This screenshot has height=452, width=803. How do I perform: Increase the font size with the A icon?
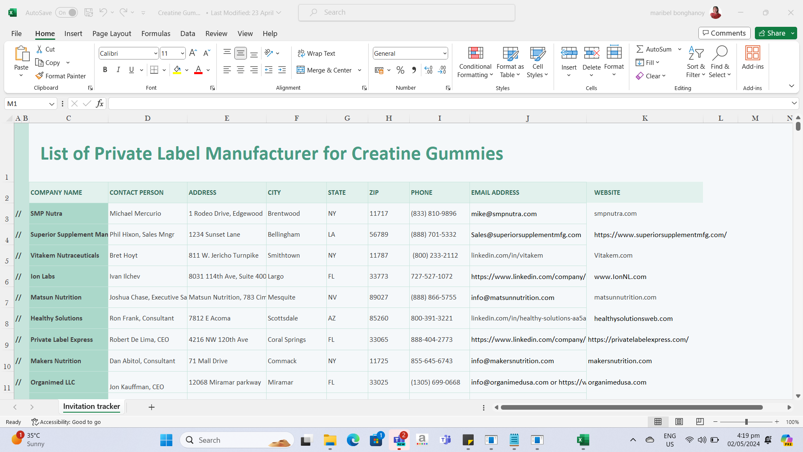(x=192, y=53)
